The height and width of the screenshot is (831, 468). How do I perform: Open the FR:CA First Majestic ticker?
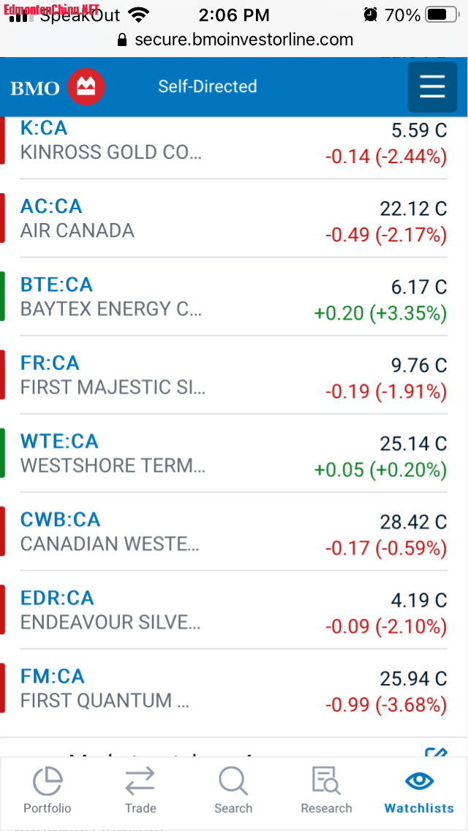pos(50,363)
